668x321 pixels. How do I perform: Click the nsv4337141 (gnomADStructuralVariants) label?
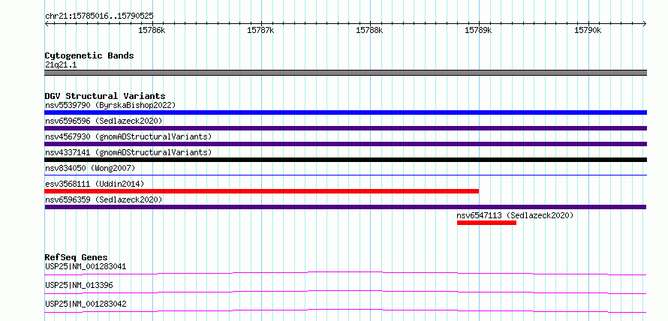tap(128, 152)
